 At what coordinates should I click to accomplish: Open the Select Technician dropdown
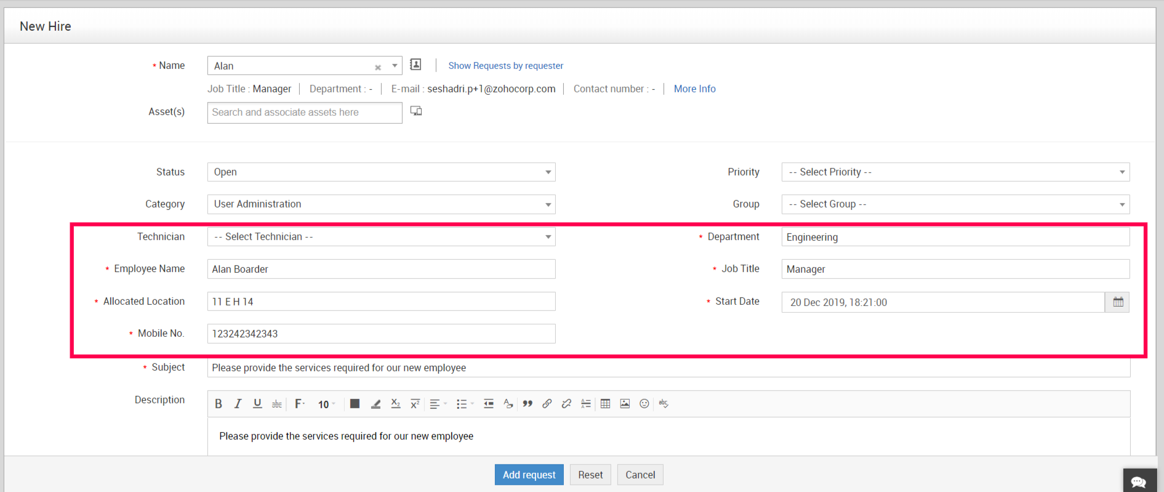[381, 237]
